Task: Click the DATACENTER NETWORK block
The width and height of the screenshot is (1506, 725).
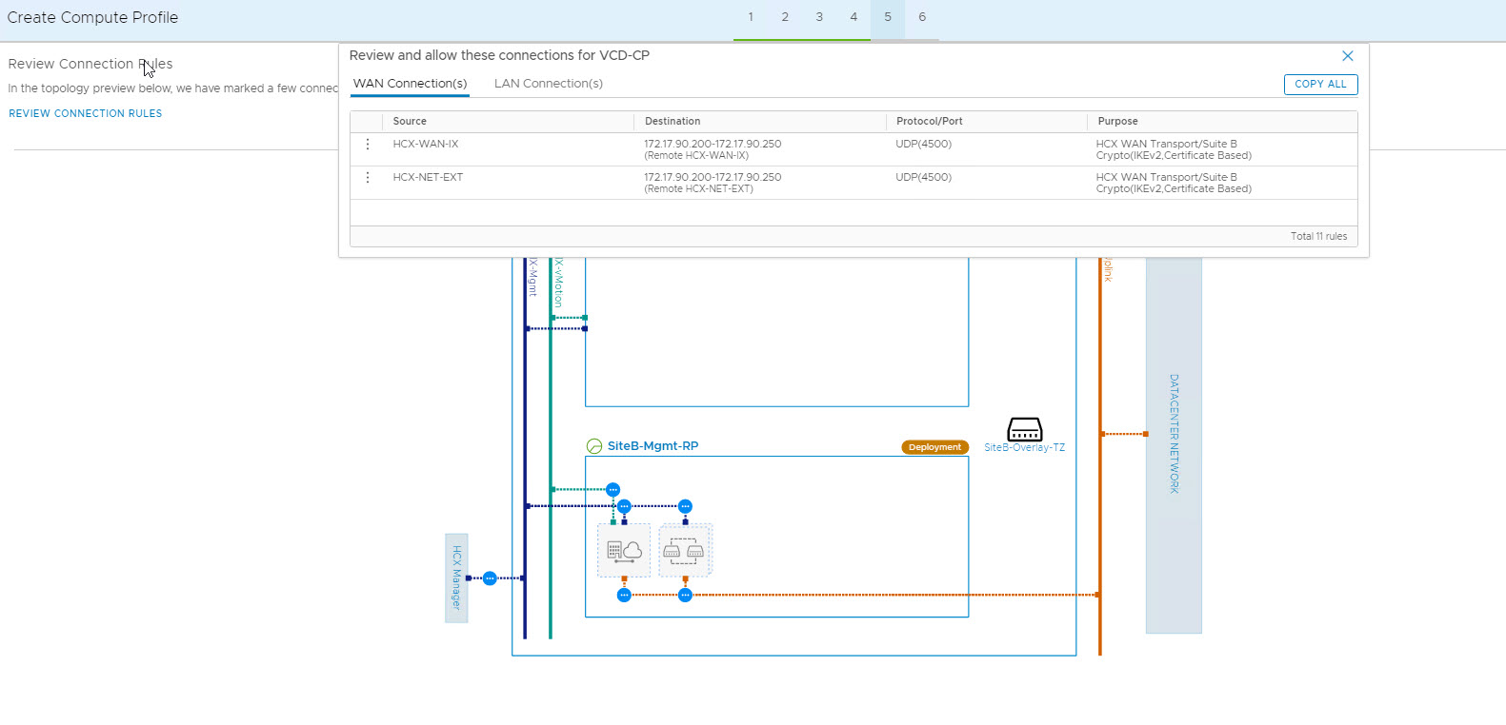Action: (1173, 434)
